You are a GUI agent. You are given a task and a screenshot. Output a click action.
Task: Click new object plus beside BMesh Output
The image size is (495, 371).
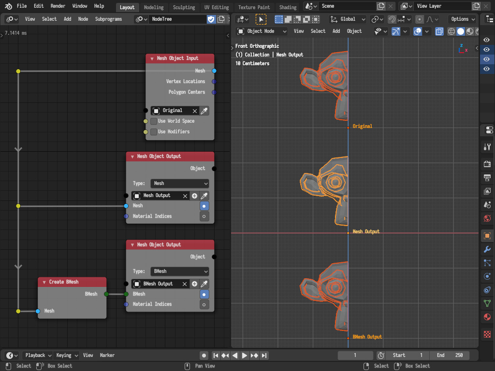pyautogui.click(x=194, y=284)
